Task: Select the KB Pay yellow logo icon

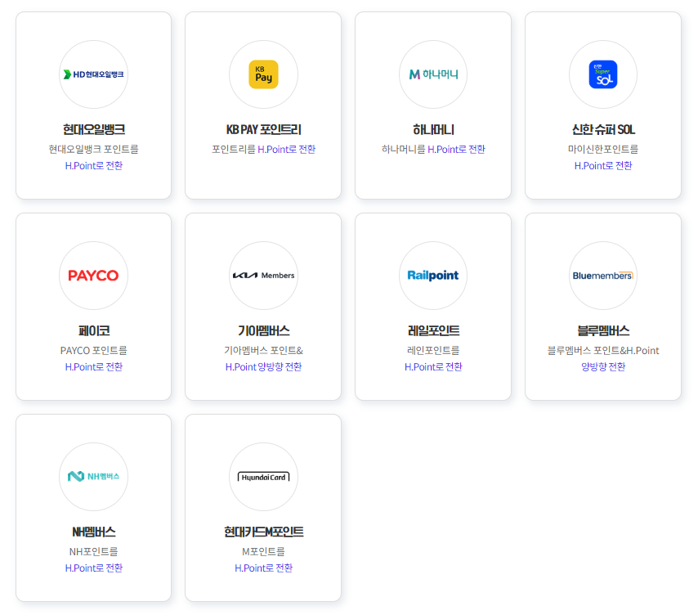Action: coord(263,74)
